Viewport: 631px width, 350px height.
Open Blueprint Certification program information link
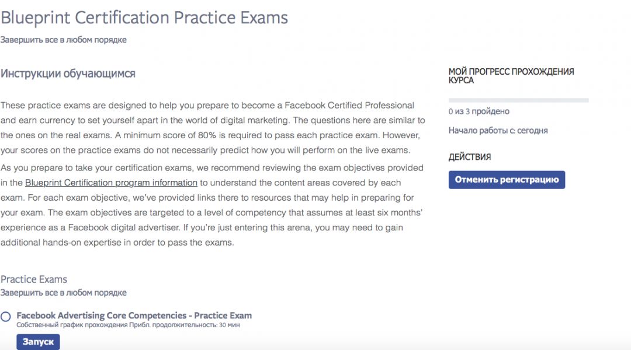pos(111,183)
